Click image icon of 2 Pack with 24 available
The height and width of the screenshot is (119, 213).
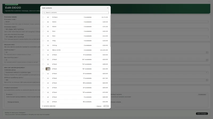(x=48, y=88)
